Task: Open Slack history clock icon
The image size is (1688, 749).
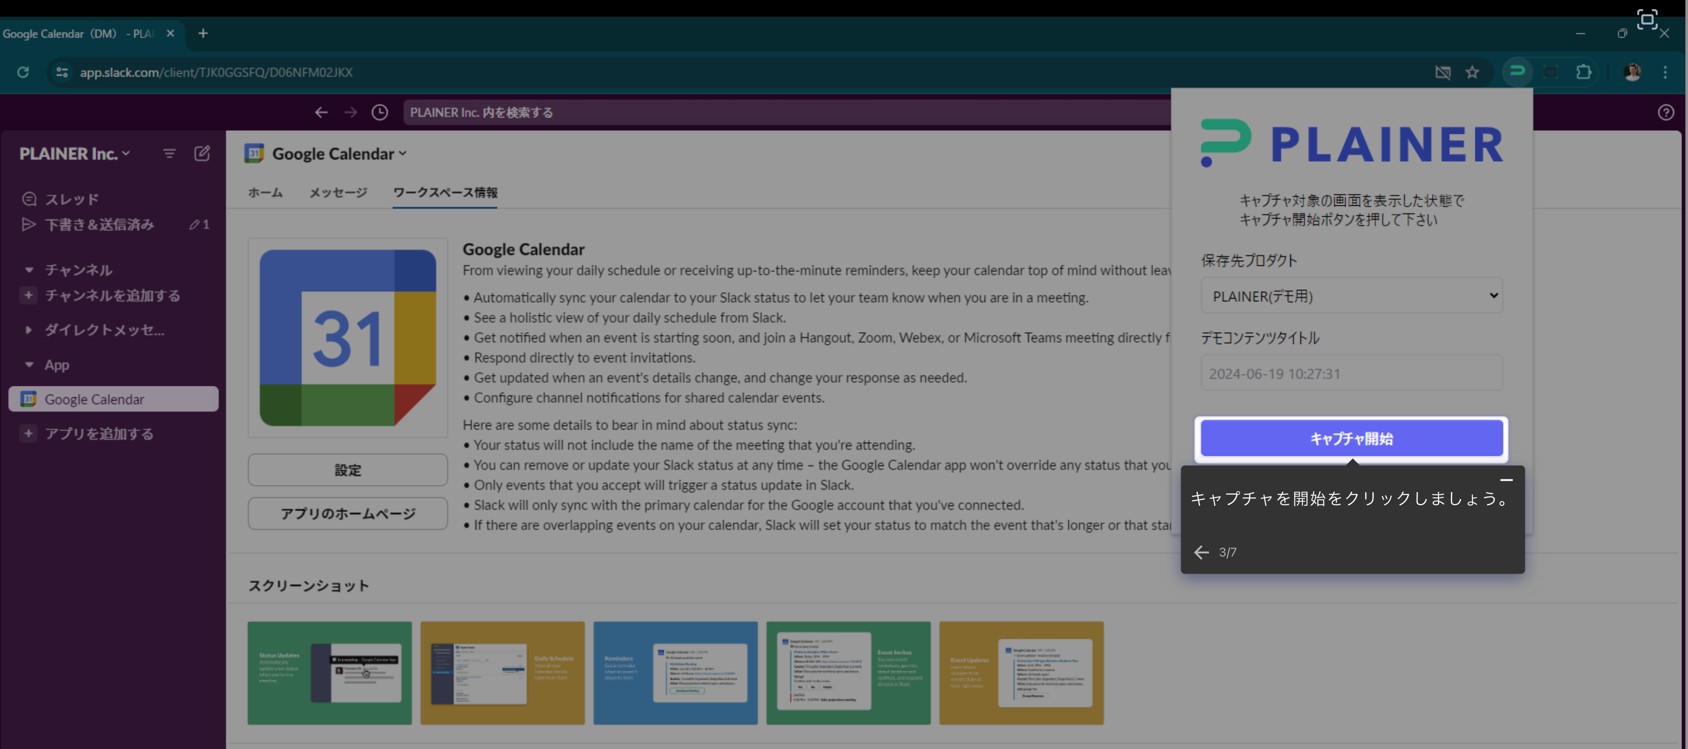Action: click(379, 112)
